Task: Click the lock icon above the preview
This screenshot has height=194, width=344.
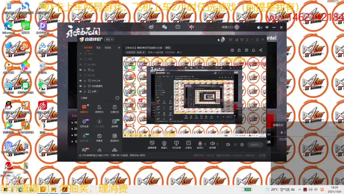Action: [239, 50]
